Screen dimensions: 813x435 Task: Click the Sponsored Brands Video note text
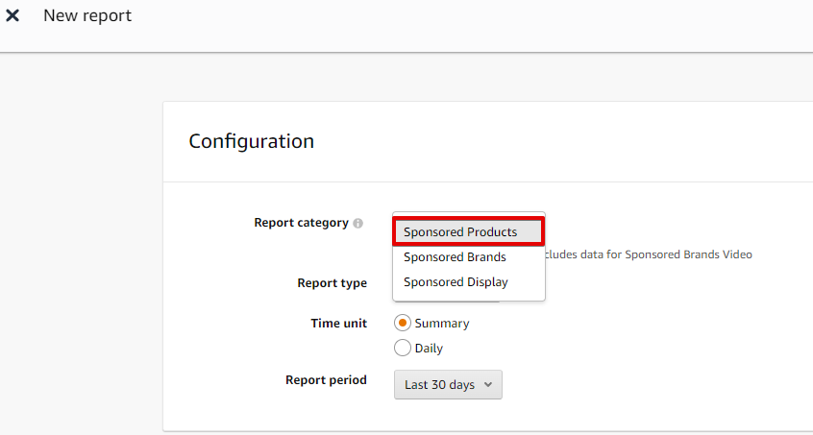click(x=650, y=254)
